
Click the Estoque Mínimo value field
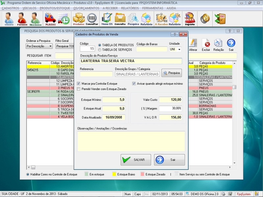click(x=114, y=100)
